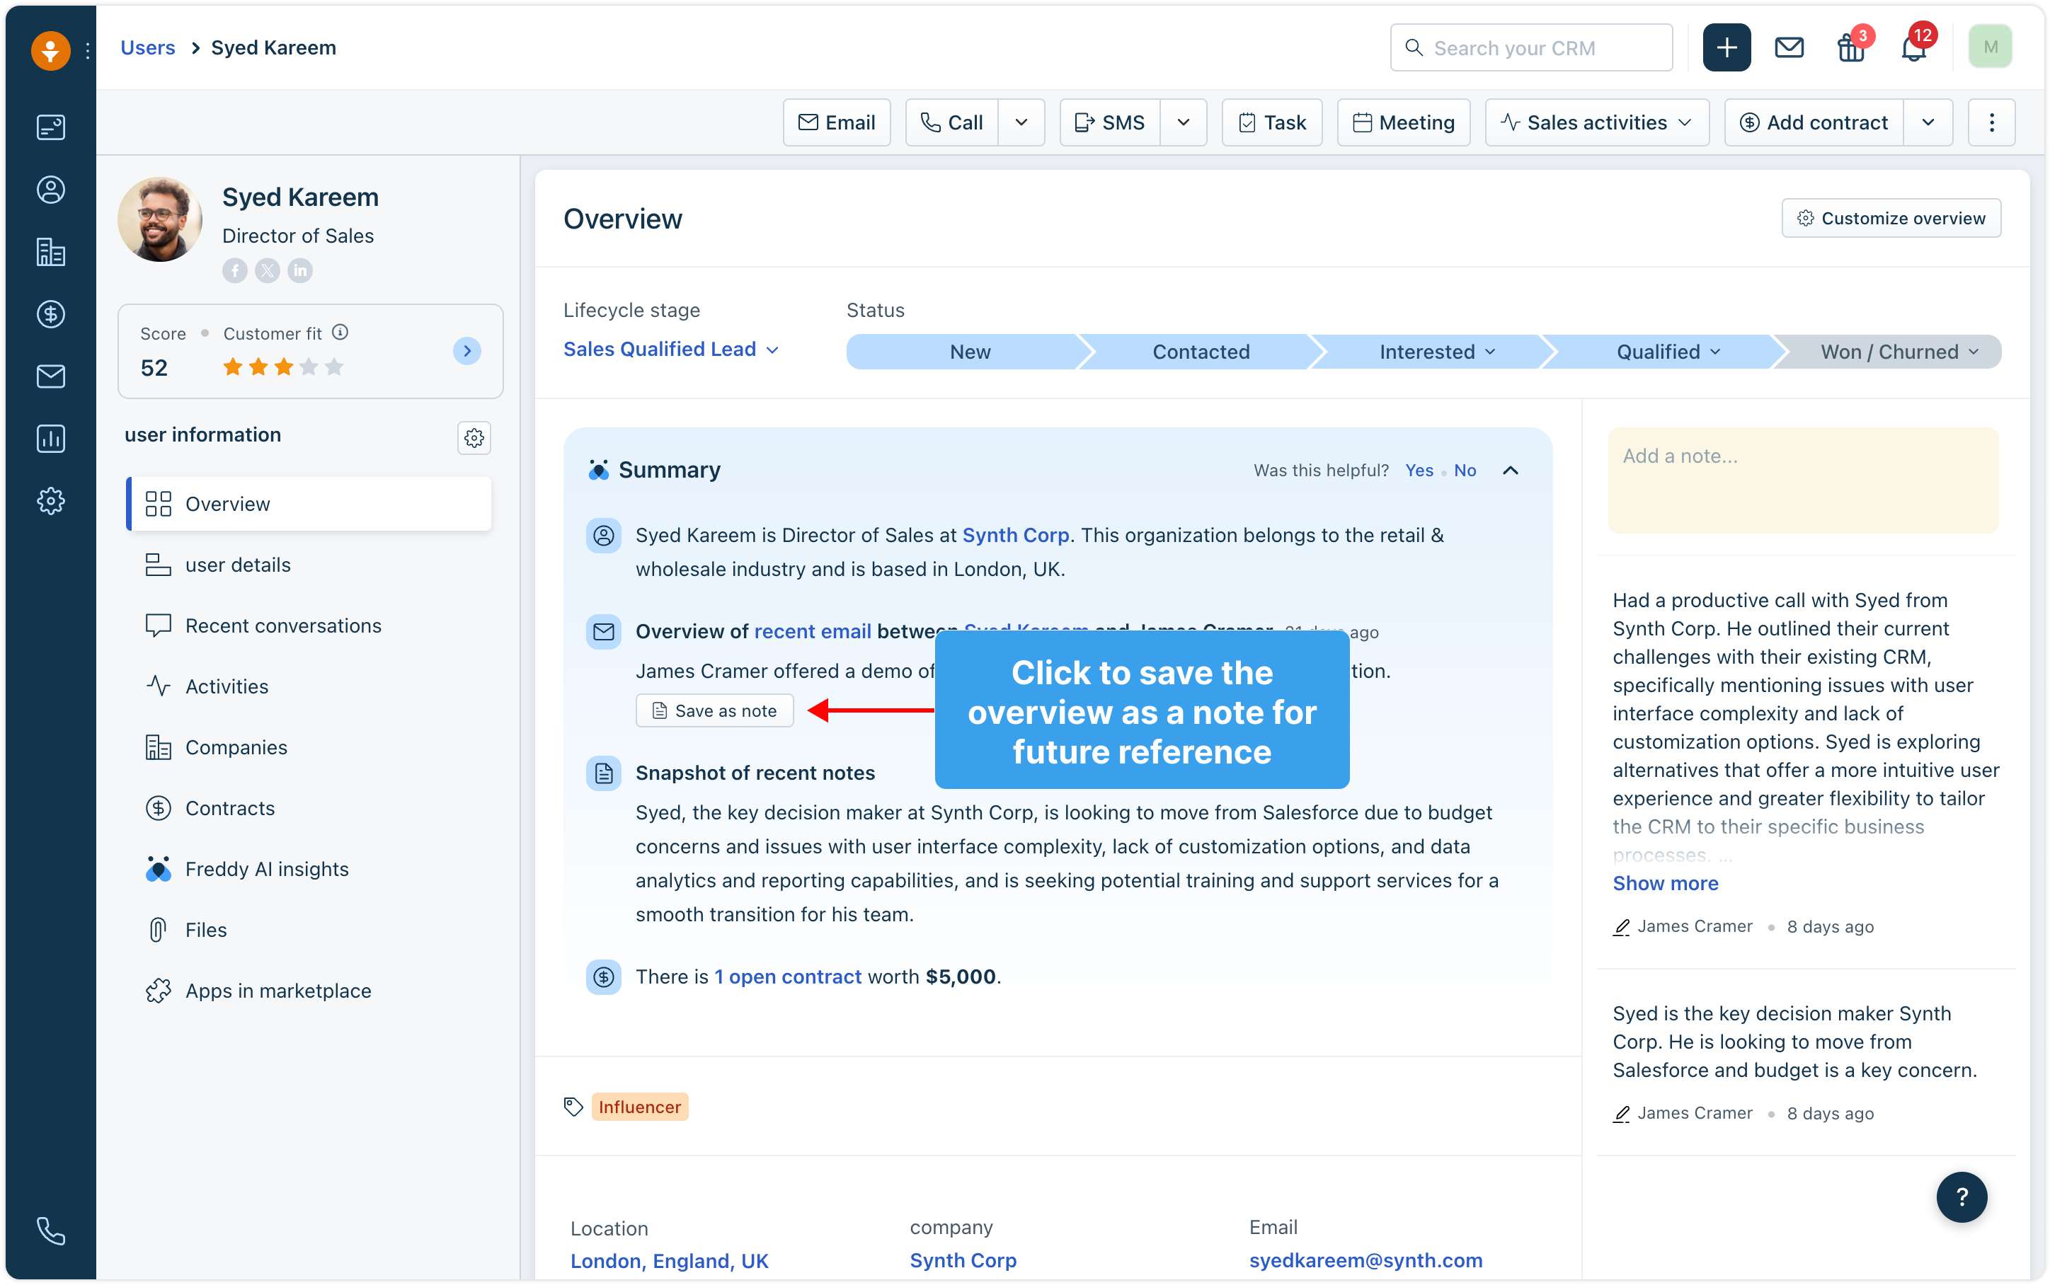2050x1285 pixels.
Task: Collapse the Summary section chevron
Action: [1511, 470]
